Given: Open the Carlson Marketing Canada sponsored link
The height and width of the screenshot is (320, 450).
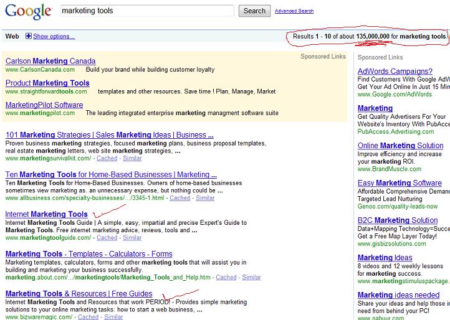Looking at the screenshot, I should tap(50, 61).
